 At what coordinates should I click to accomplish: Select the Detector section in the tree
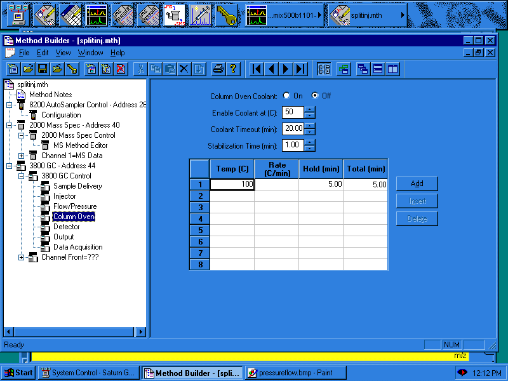click(67, 227)
